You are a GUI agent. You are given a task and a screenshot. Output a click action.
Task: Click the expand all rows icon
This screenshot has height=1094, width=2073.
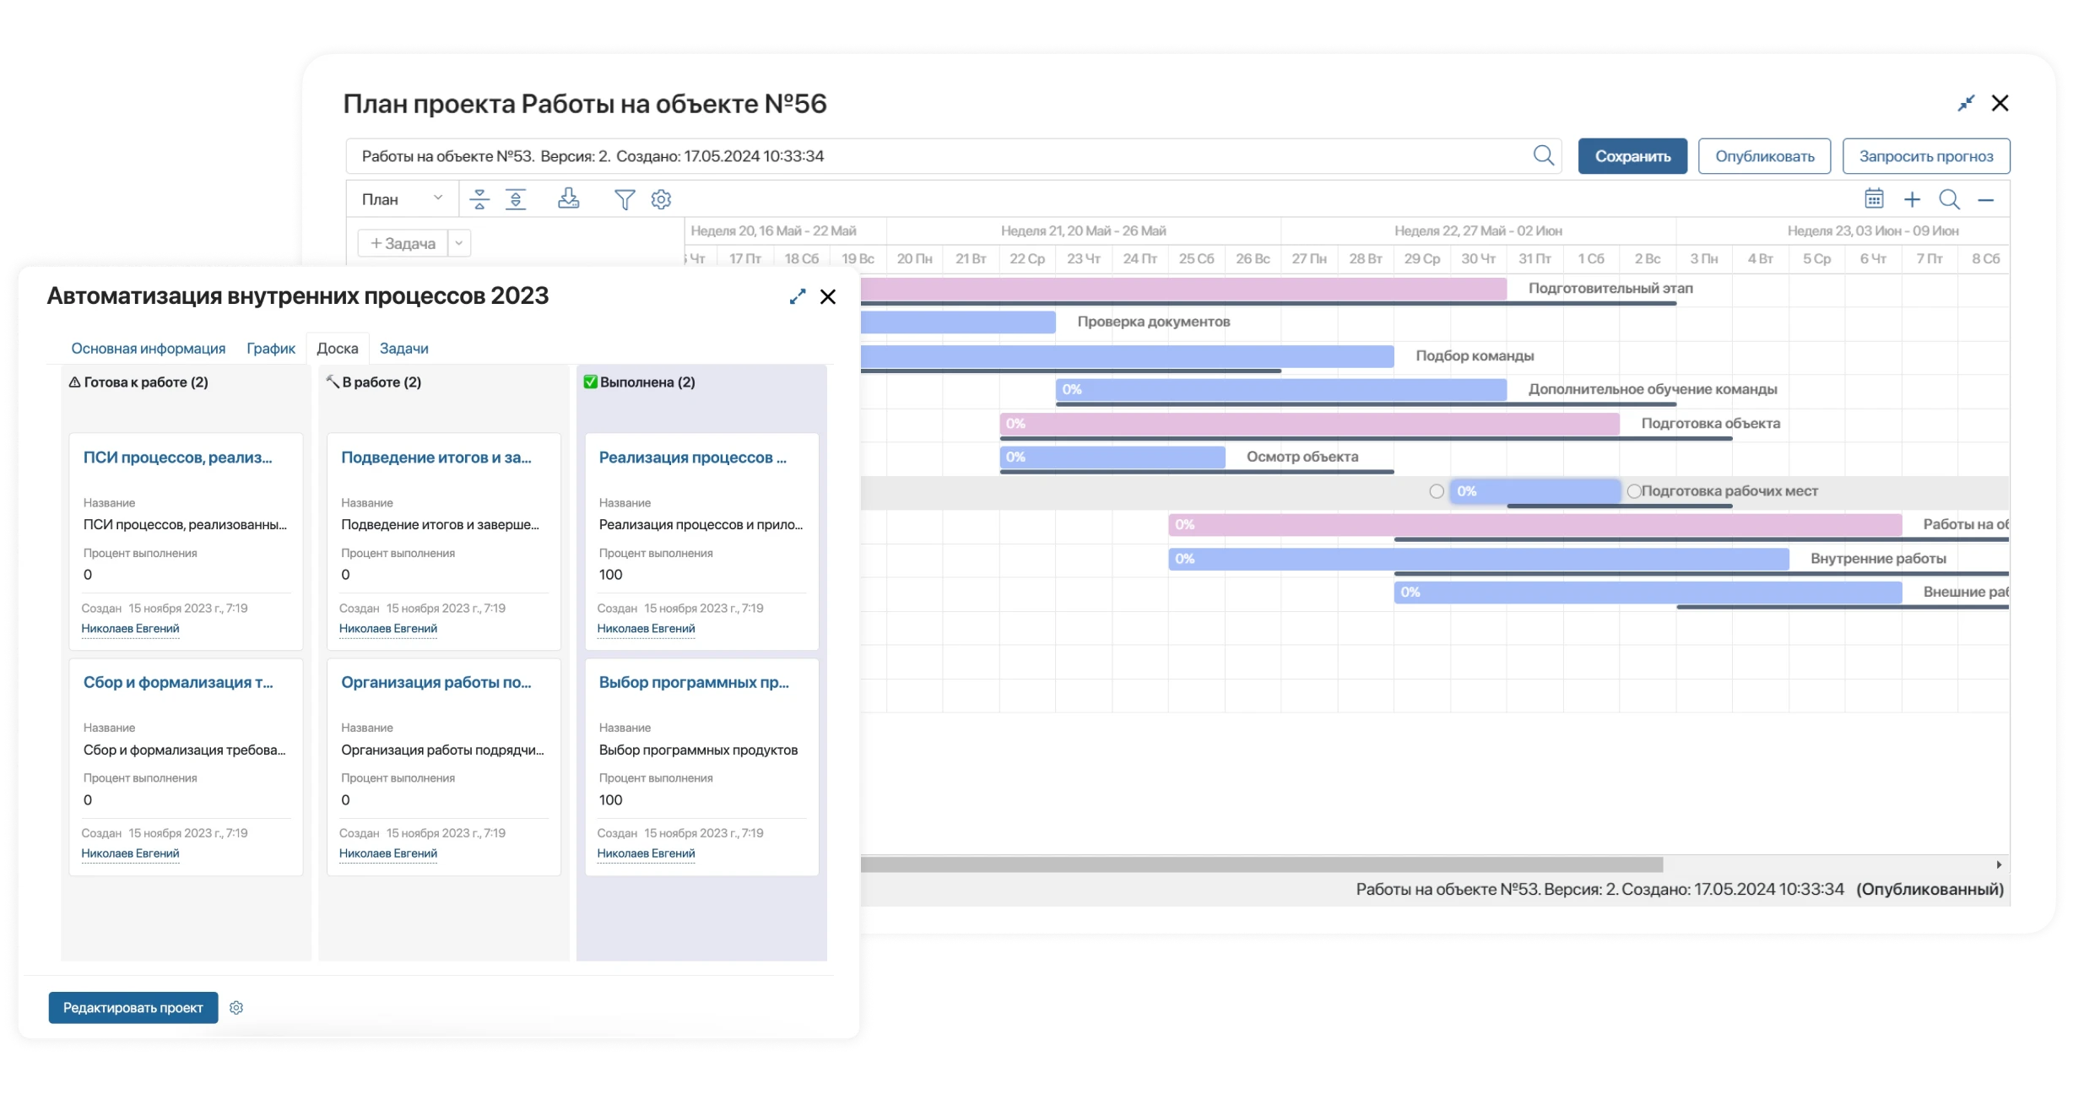pos(516,199)
